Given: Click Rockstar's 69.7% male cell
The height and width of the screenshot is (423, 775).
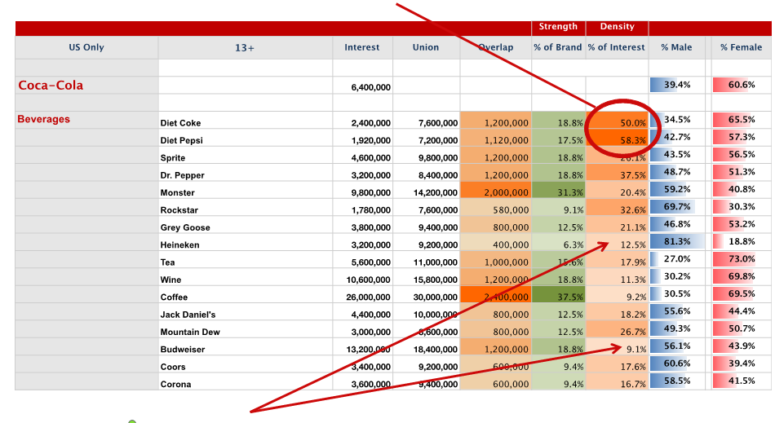Looking at the screenshot, I should tap(677, 206).
